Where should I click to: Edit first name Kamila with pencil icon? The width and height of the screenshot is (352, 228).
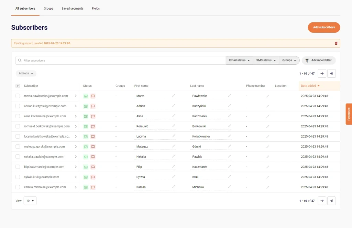174,187
